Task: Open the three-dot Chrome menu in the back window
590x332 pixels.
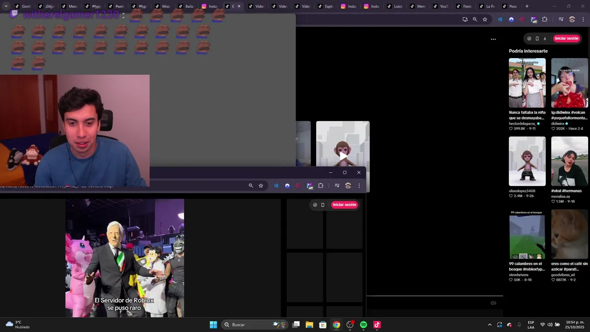Action: [x=583, y=19]
